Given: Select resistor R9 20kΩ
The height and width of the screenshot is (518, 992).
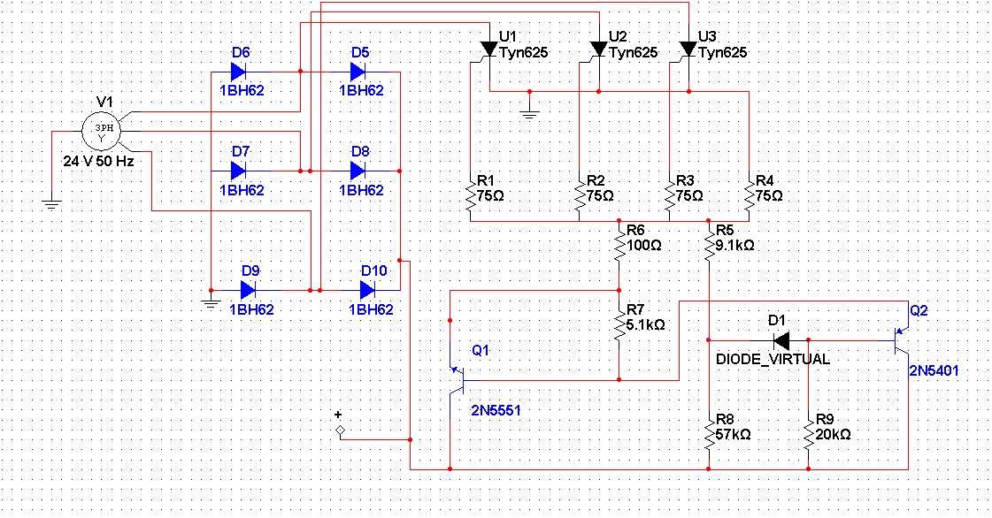Looking at the screenshot, I should pyautogui.click(x=808, y=433).
